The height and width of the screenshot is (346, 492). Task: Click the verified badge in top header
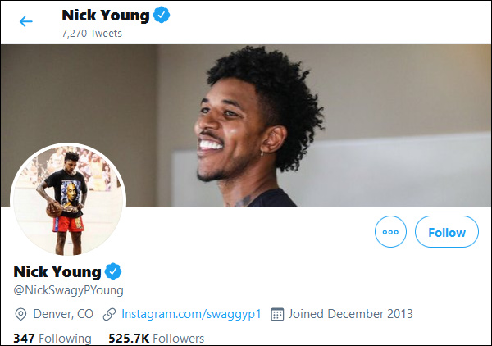click(162, 15)
